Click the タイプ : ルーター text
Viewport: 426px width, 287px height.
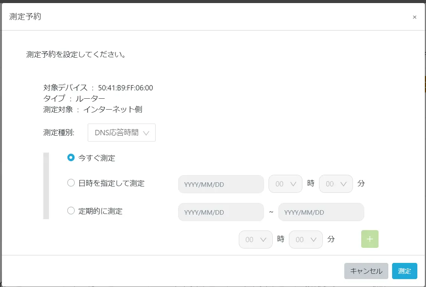click(x=74, y=98)
